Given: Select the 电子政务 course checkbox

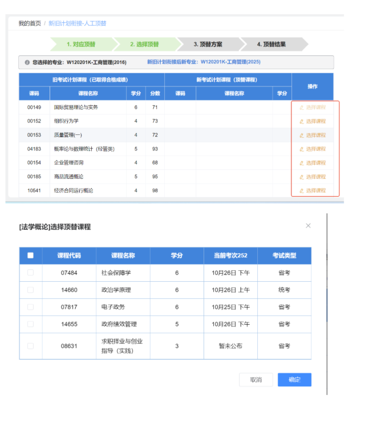Looking at the screenshot, I should click(31, 307).
